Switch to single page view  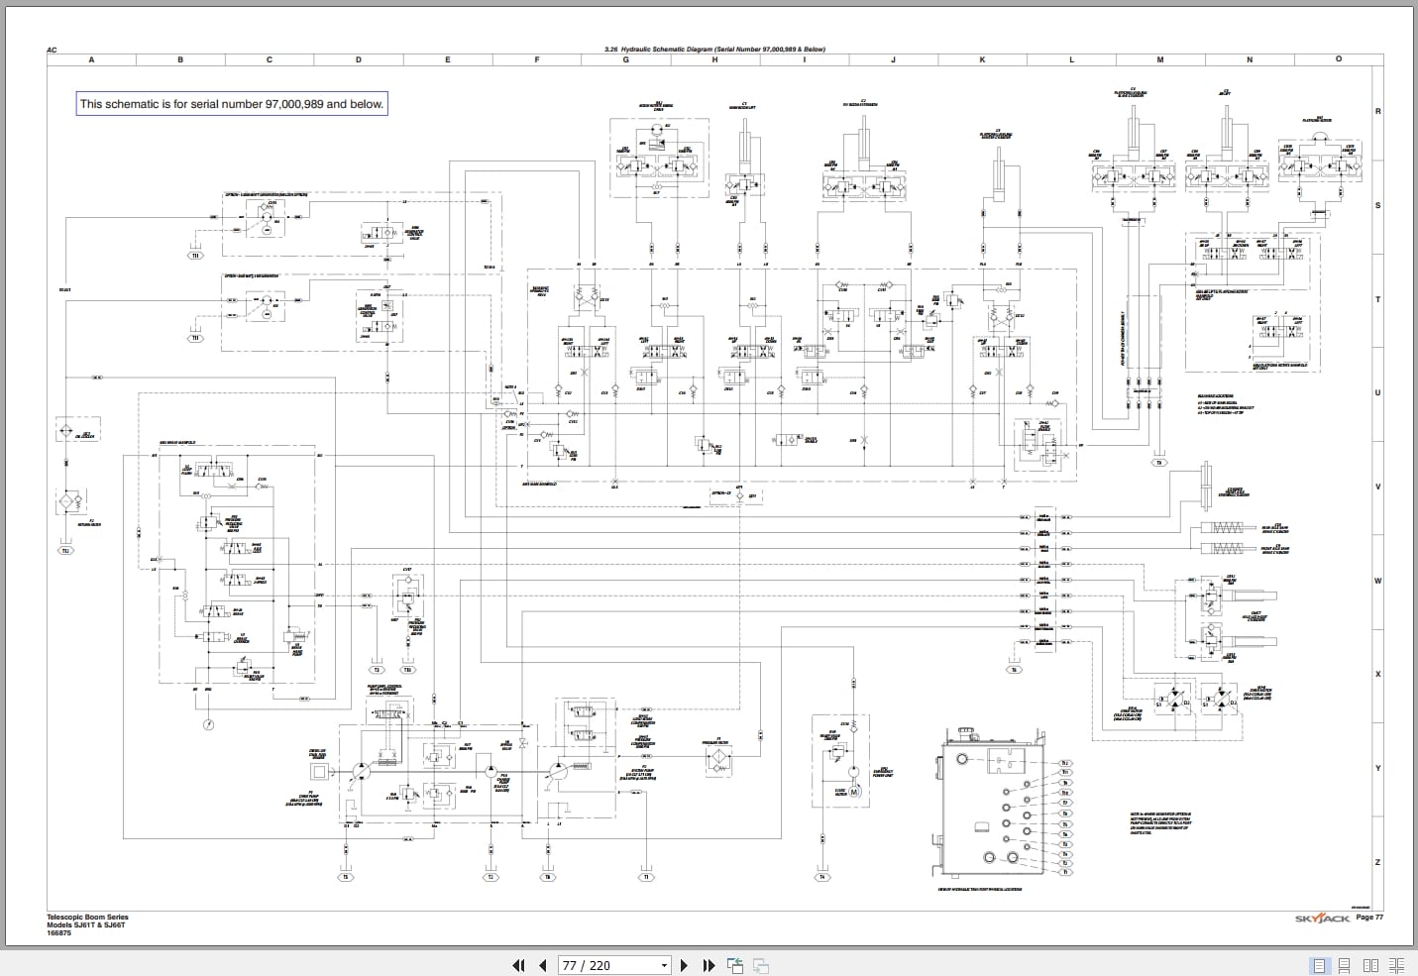pos(1319,965)
